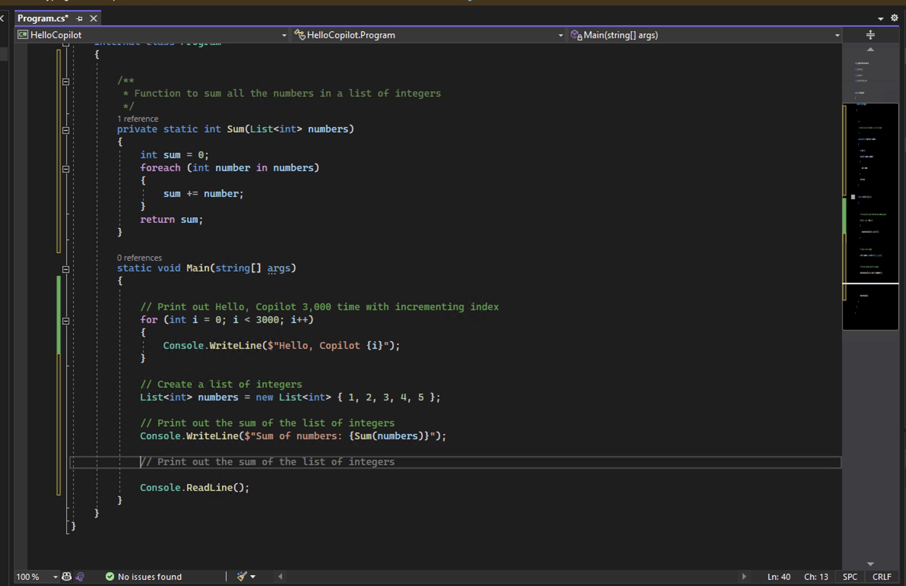
Task: Click the Sum method name in its declaration
Action: coord(236,129)
